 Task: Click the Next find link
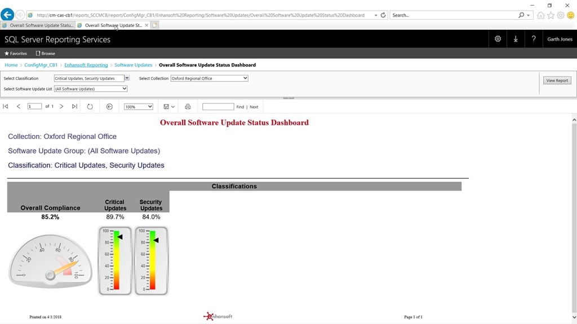coord(254,107)
